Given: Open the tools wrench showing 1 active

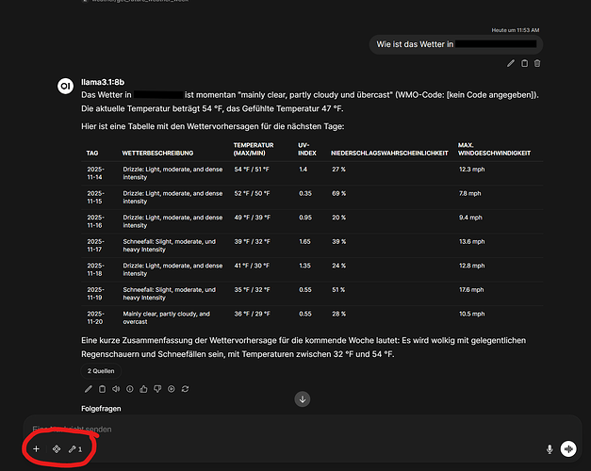Looking at the screenshot, I should (x=75, y=448).
